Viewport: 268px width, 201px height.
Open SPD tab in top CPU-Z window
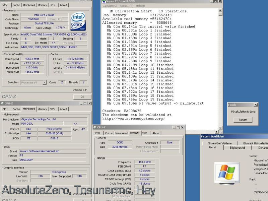[52, 5]
